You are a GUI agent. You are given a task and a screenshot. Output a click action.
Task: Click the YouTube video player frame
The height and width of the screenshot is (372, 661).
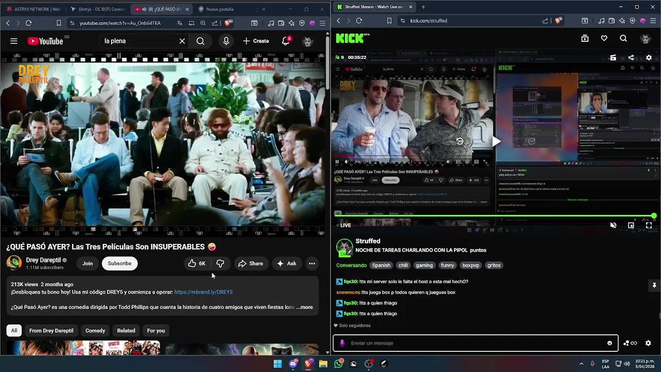click(163, 144)
